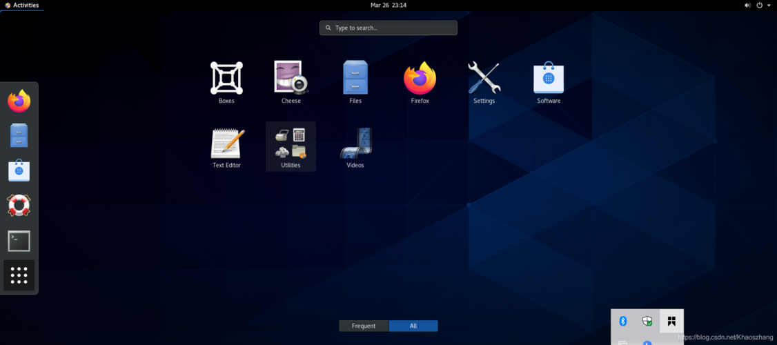The image size is (777, 345).
Task: Open Firefox from the dock
Action: 19,101
